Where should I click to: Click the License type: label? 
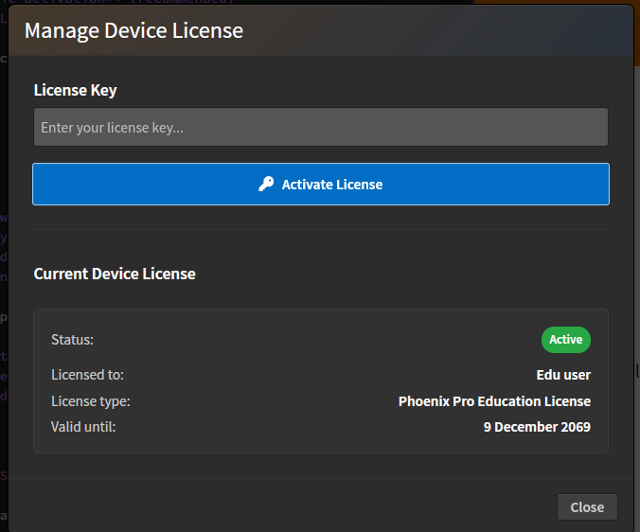[x=90, y=401]
